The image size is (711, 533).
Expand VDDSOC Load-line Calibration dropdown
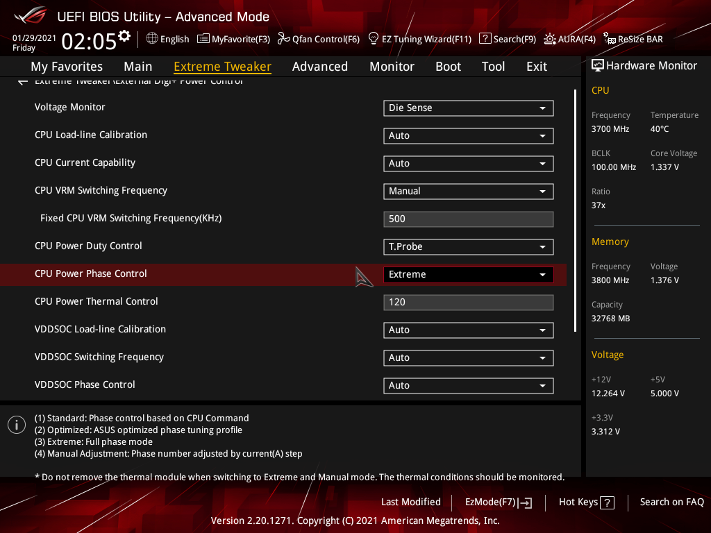[469, 330]
